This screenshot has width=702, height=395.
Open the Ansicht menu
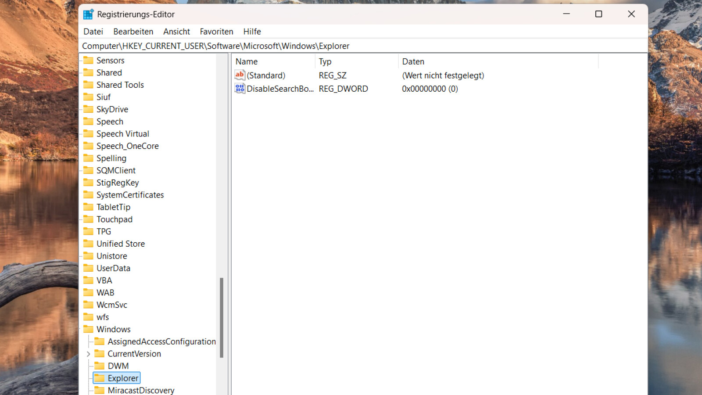176,31
